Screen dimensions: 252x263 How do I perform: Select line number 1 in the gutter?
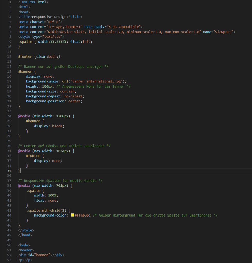10,2
